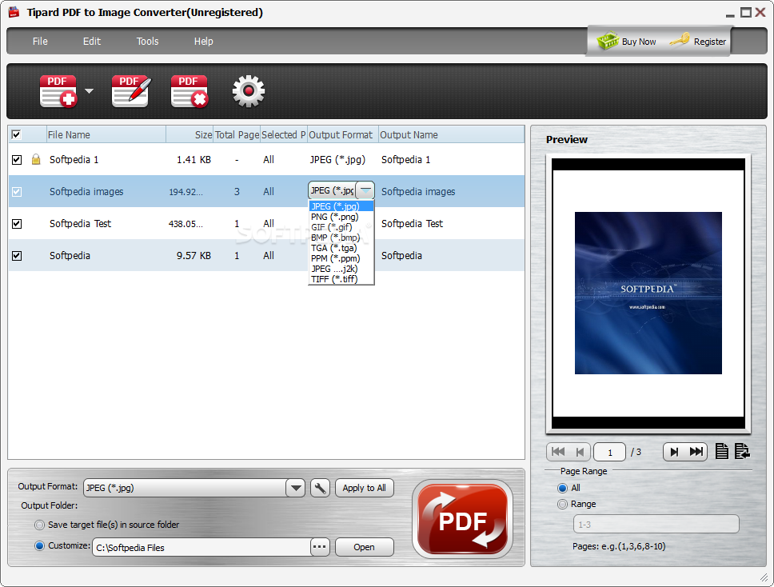
Task: Uncheck the Softpedia 9.57 KB row checkbox
Action: (x=17, y=256)
